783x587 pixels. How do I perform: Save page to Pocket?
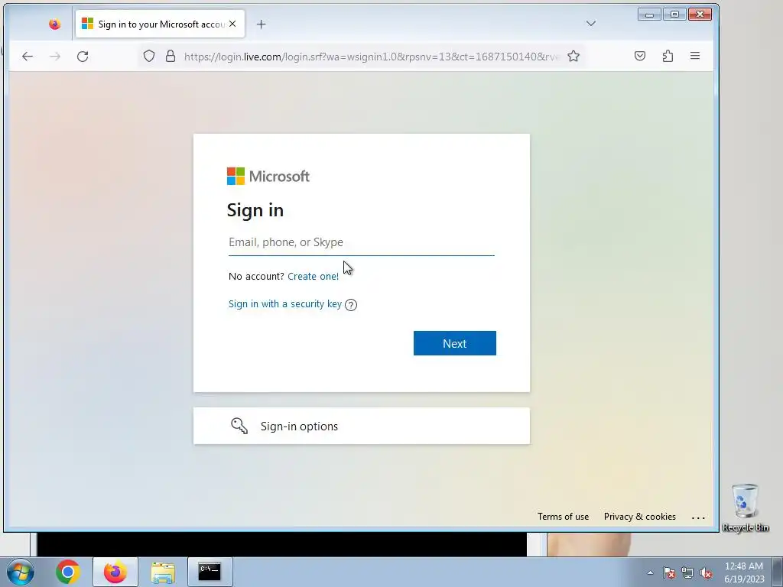pos(640,56)
